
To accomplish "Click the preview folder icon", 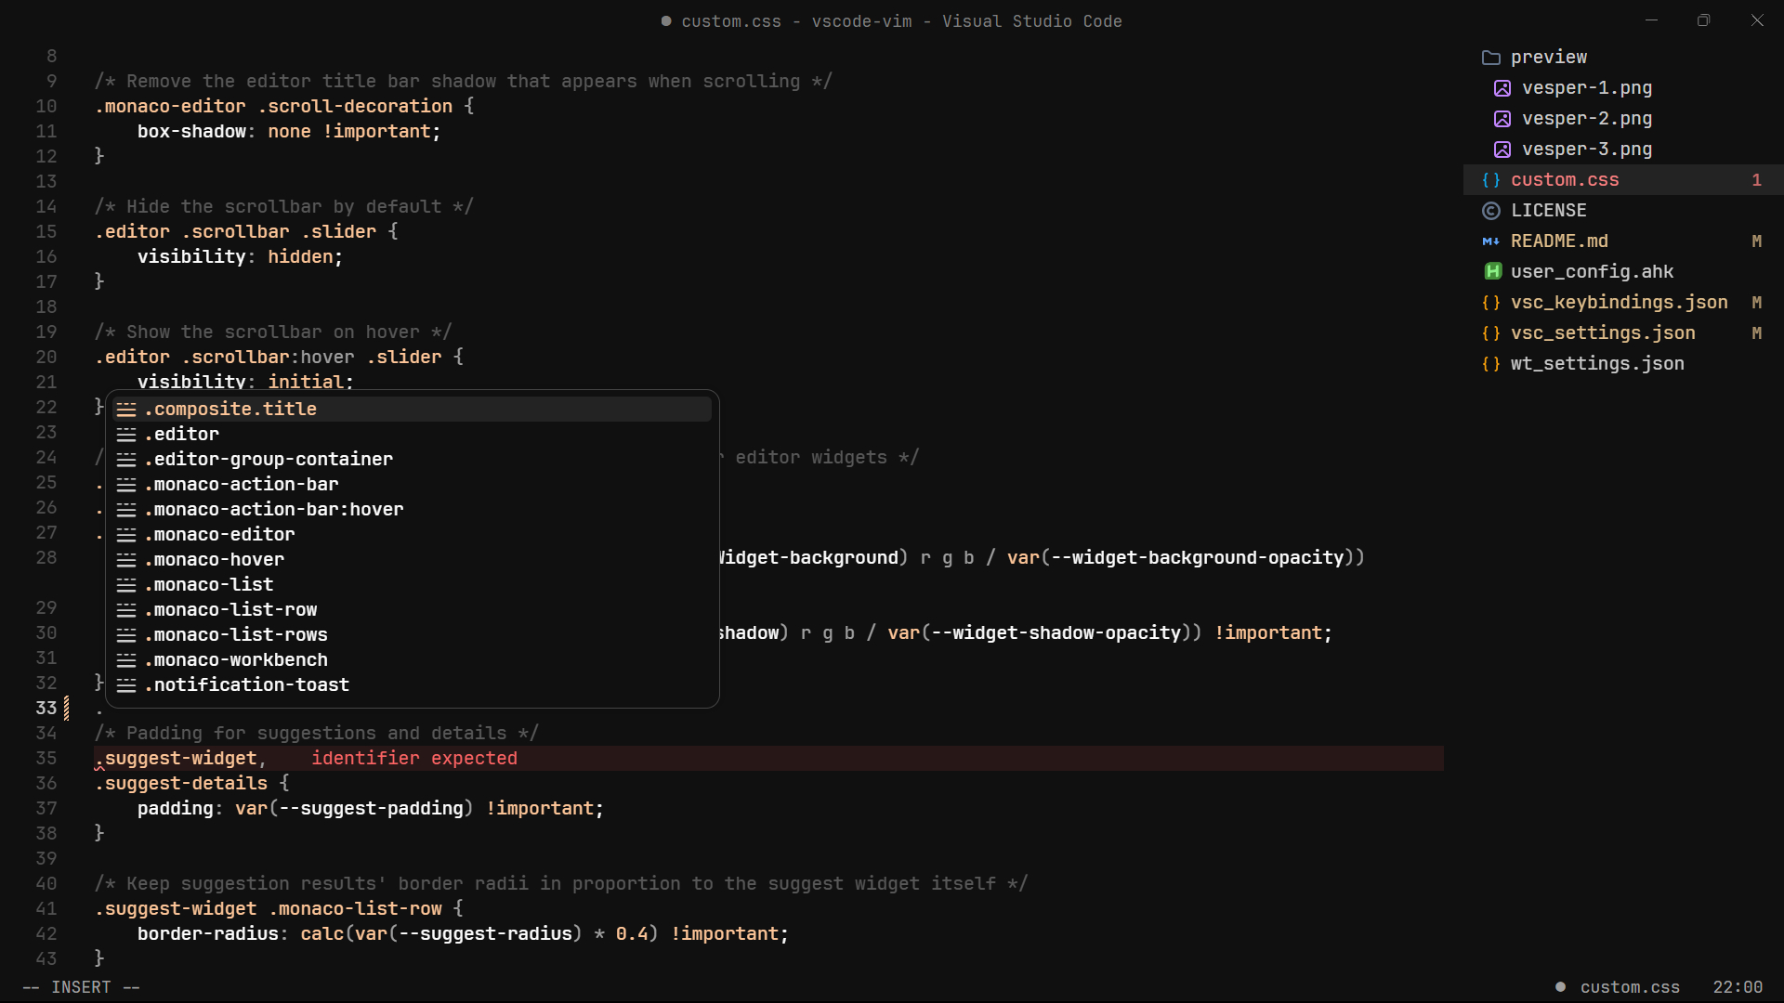I will pyautogui.click(x=1491, y=58).
